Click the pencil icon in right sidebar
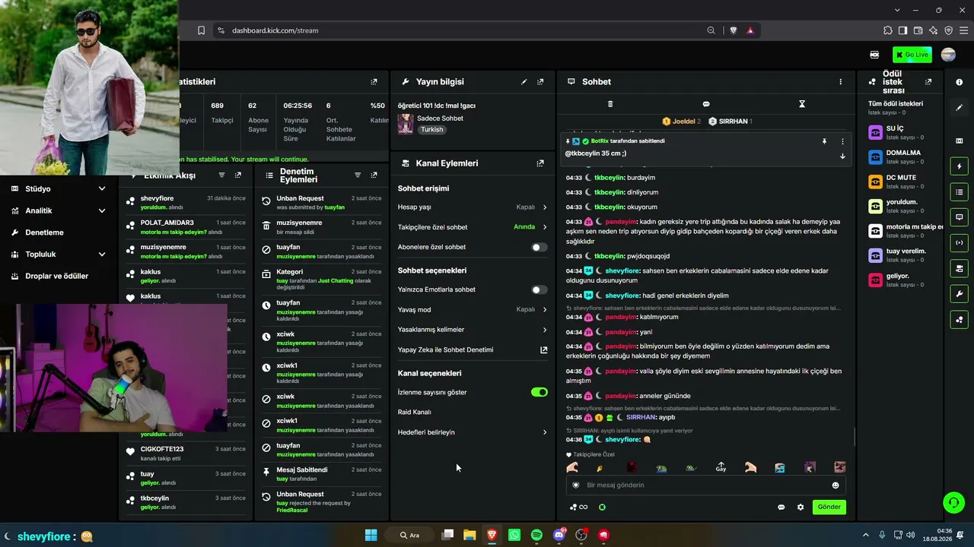This screenshot has height=547, width=974. coord(959,108)
